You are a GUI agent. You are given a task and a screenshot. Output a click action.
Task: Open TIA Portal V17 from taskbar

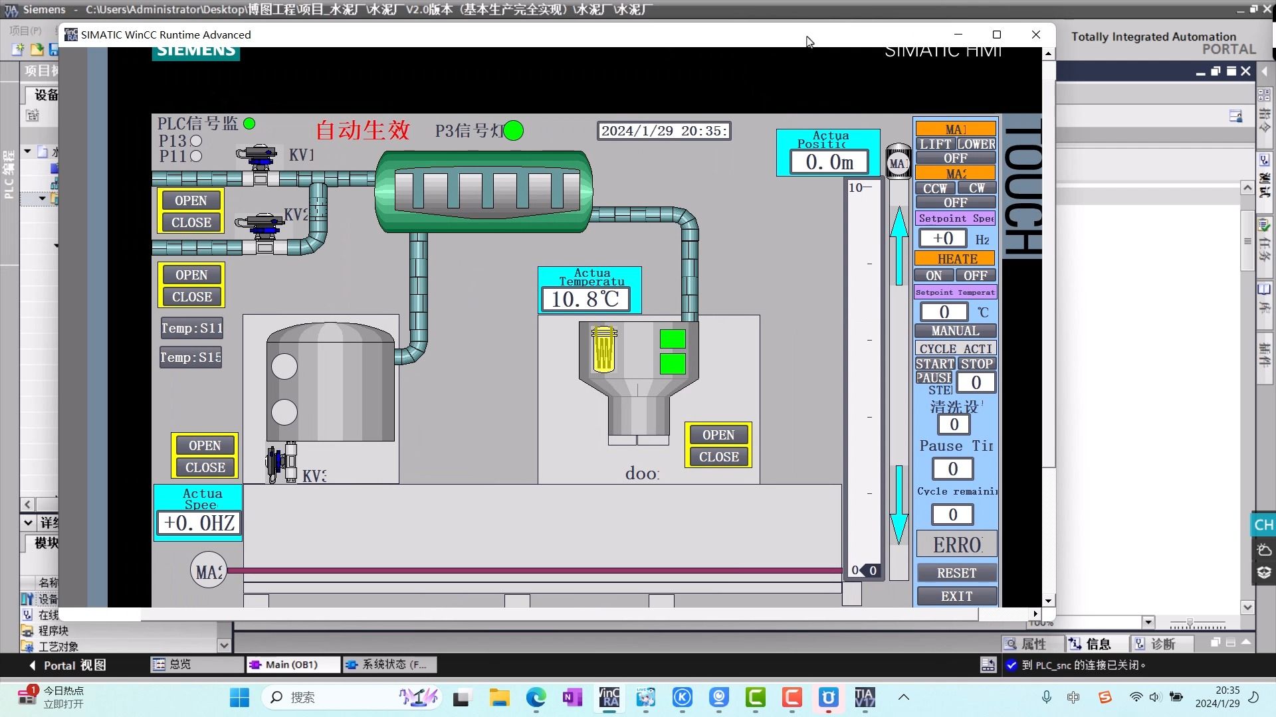click(x=865, y=697)
